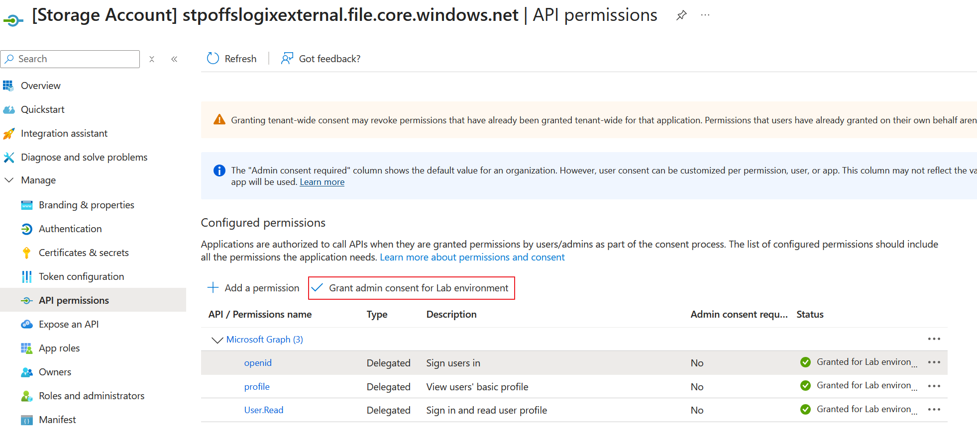Image resolution: width=977 pixels, height=433 pixels.
Task: Collapse the Manage section in the sidebar
Action: click(9, 180)
